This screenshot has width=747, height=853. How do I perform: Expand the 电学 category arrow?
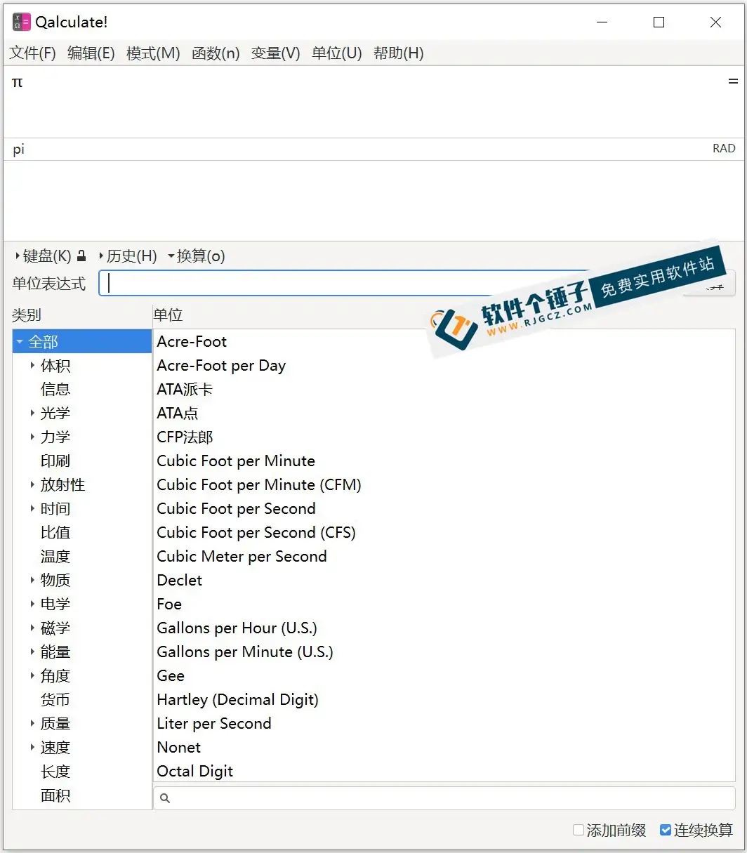click(32, 604)
